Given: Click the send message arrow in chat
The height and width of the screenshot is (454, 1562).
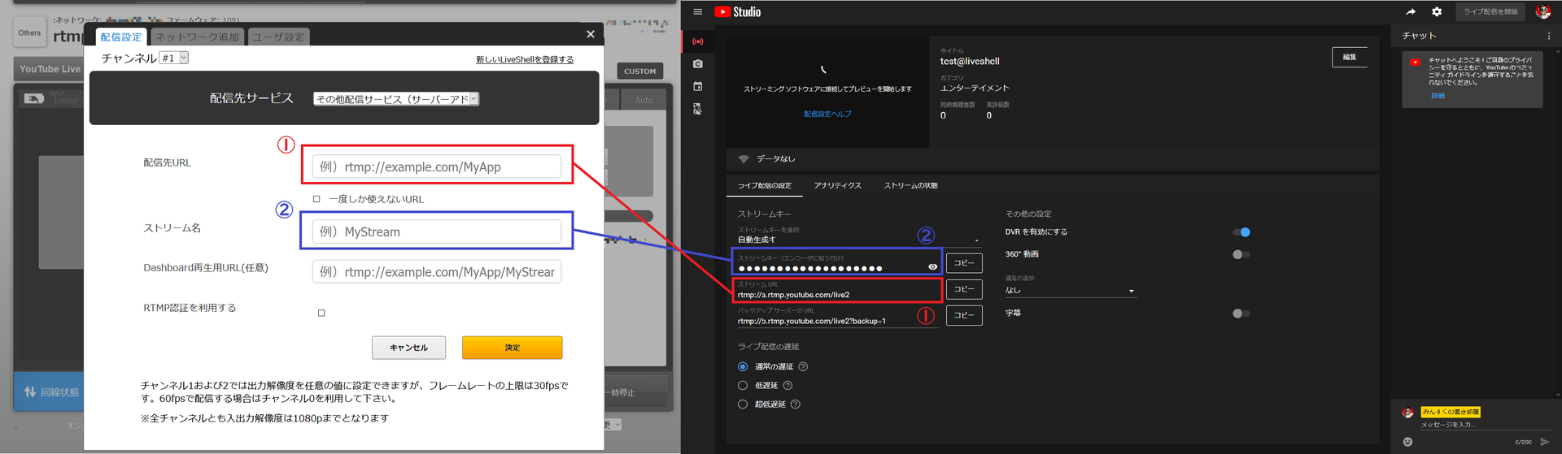Looking at the screenshot, I should tap(1545, 442).
